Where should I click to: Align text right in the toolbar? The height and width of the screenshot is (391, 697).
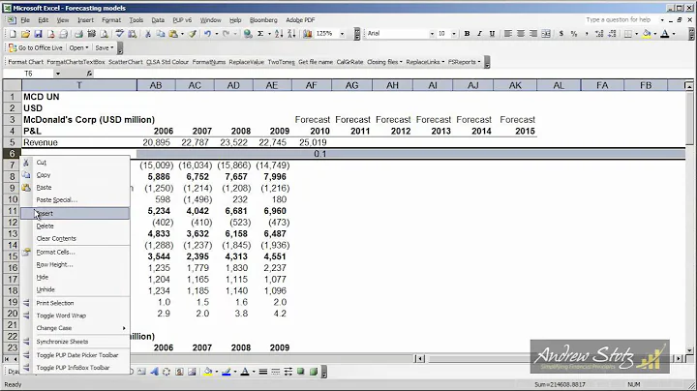[533, 34]
